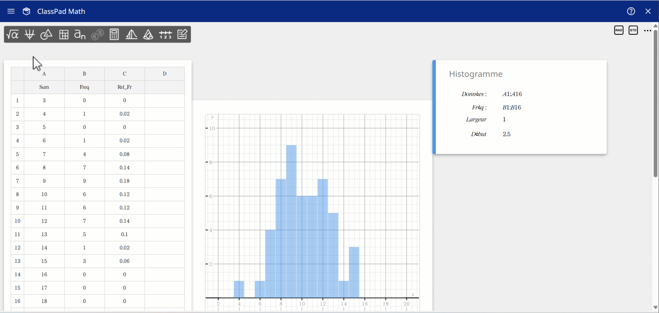Select the function graph tool

[30, 34]
